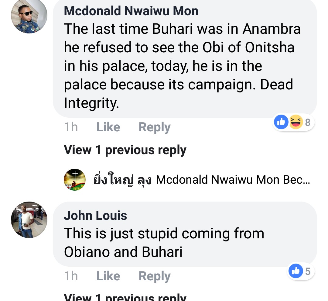Screen dimensions: 328x301
Task: Click the Mcdonald Nwaiwu Mon commenter name
Action: coord(131,11)
